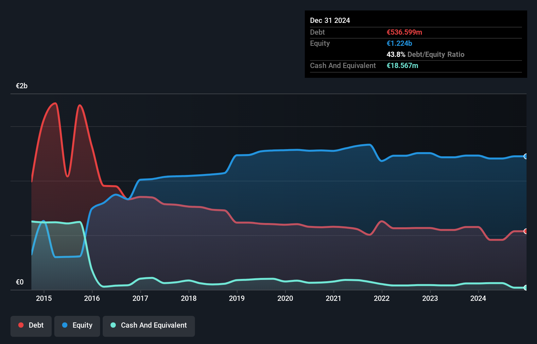Viewport: 537px width, 344px height.
Task: Click the red Debt legend dot
Action: [21, 325]
